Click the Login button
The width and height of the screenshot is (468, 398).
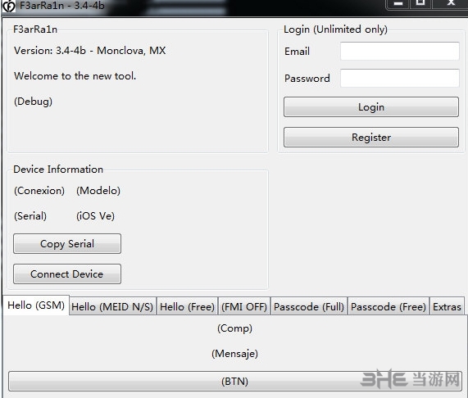point(371,106)
